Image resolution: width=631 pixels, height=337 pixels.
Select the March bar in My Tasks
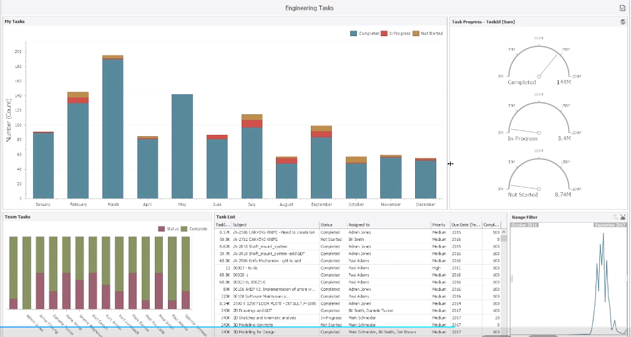tap(113, 127)
